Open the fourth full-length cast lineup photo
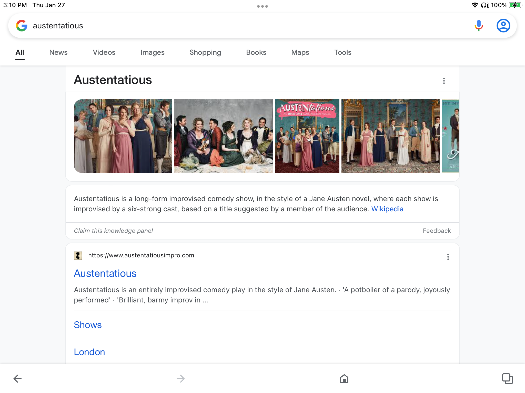Viewport: 525px width, 393px height. pyautogui.click(x=391, y=136)
